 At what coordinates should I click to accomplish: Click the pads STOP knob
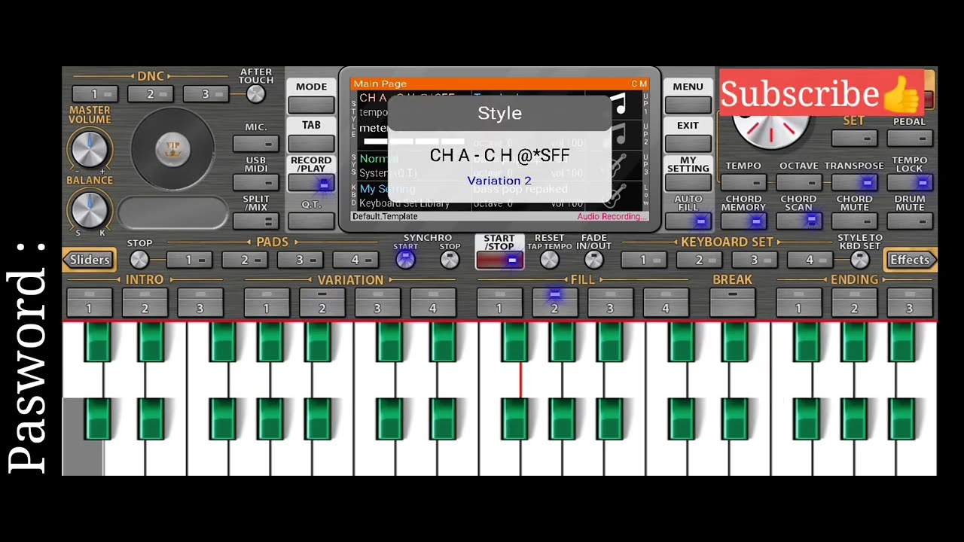click(x=139, y=260)
